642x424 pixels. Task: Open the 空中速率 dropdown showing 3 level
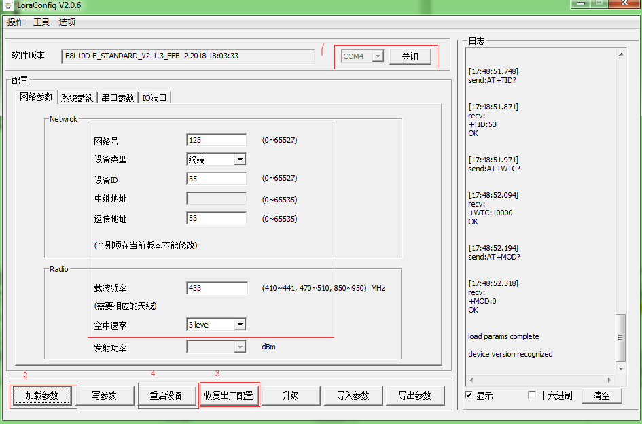216,324
